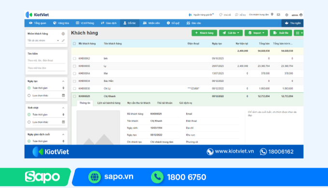The image size is (328, 188).
Task: Open Nguồn hàng giá tốt link
Action: (x=201, y=14)
